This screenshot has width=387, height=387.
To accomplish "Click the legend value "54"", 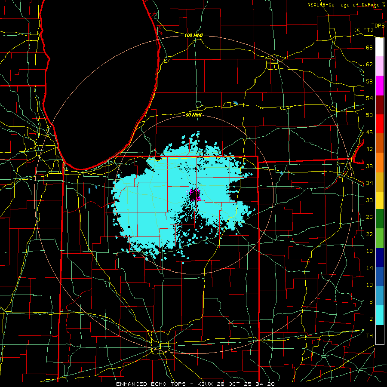I will [369, 98].
